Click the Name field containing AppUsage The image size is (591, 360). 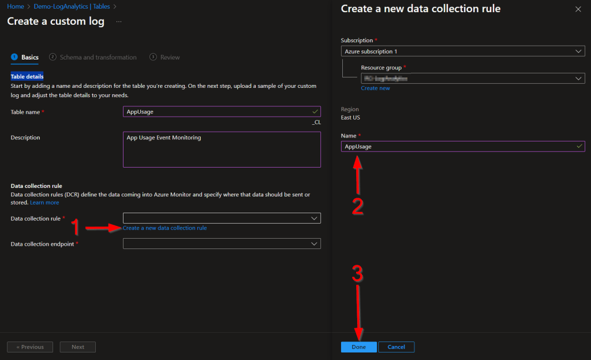tap(462, 147)
